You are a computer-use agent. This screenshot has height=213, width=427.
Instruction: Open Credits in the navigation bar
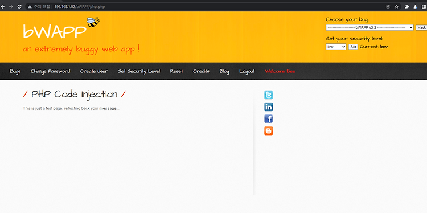[x=201, y=71]
